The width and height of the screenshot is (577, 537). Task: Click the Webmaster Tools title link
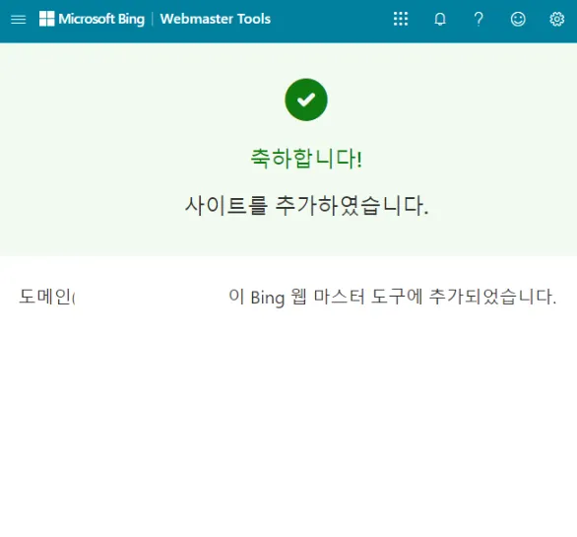pyautogui.click(x=216, y=19)
